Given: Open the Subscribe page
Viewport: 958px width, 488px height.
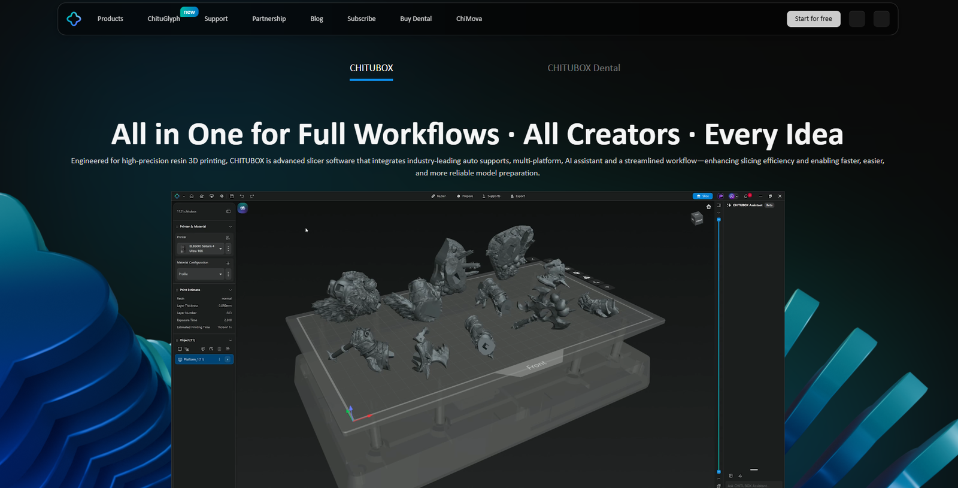Looking at the screenshot, I should [362, 19].
